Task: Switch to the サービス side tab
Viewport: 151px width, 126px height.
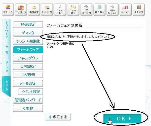Action: coord(7,67)
